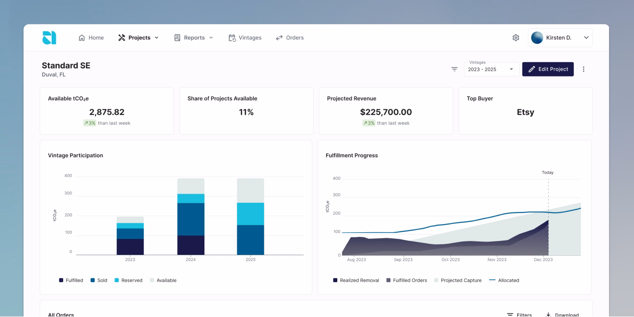Click the app logo in the navbar

(49, 38)
